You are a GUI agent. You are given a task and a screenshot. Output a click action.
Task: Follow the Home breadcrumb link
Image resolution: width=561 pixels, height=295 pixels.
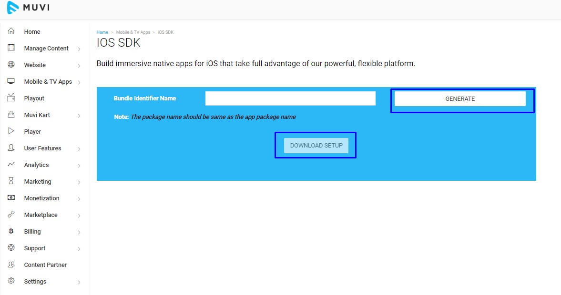102,32
